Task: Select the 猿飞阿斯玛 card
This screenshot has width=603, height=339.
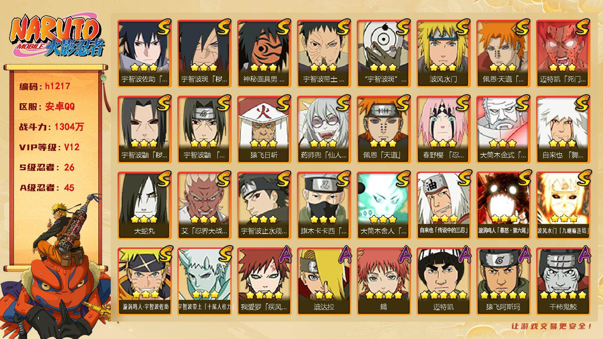Action: tap(503, 281)
